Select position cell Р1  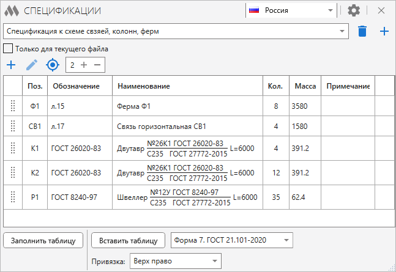pos(35,197)
